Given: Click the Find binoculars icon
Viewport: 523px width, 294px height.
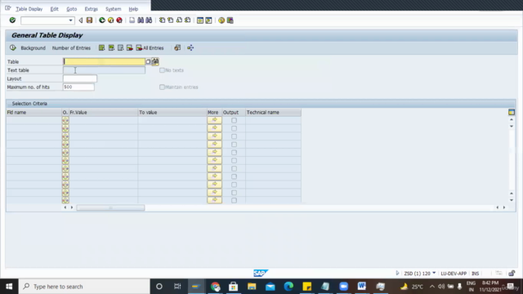Looking at the screenshot, I should (141, 20).
